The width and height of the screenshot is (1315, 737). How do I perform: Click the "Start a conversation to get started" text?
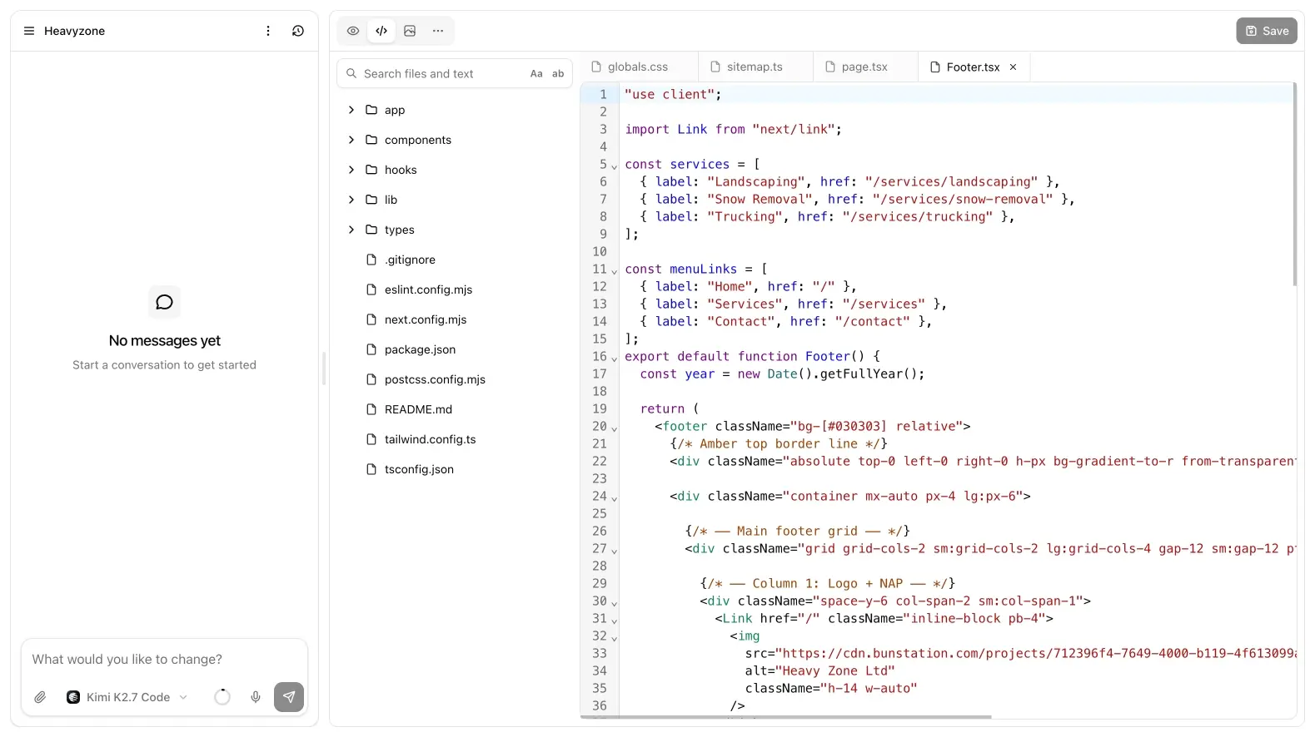pos(165,364)
